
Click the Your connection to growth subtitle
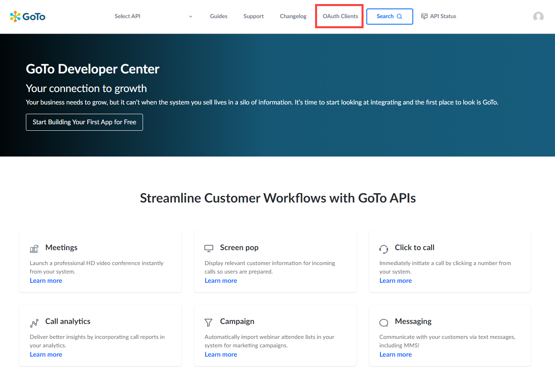click(86, 88)
